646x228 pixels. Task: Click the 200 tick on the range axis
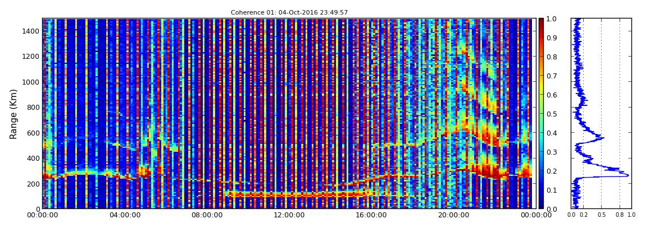32,184
